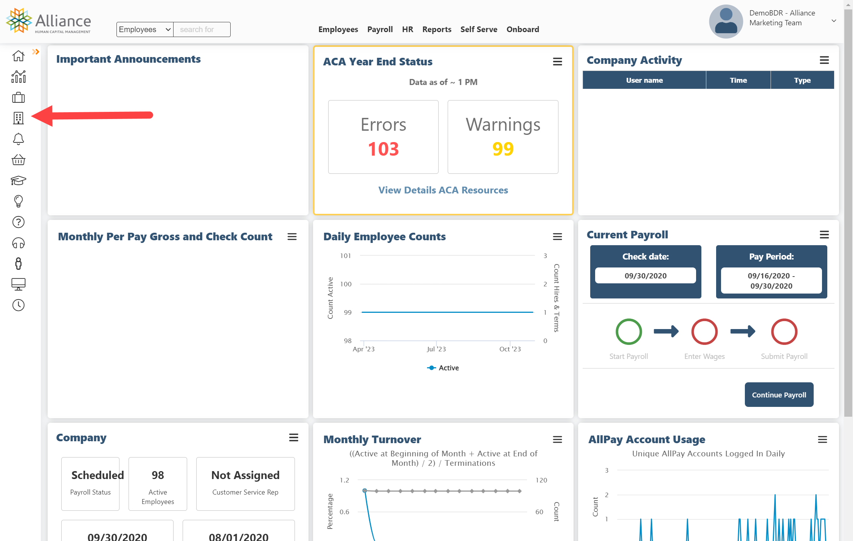The width and height of the screenshot is (853, 541).
Task: Open the Reports top menu
Action: click(437, 29)
